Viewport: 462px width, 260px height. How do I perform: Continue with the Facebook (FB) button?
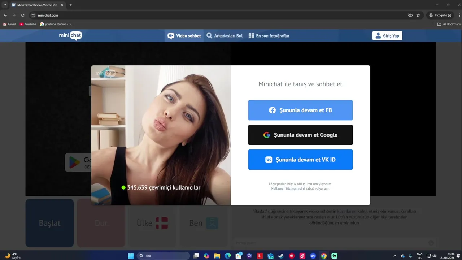(300, 110)
